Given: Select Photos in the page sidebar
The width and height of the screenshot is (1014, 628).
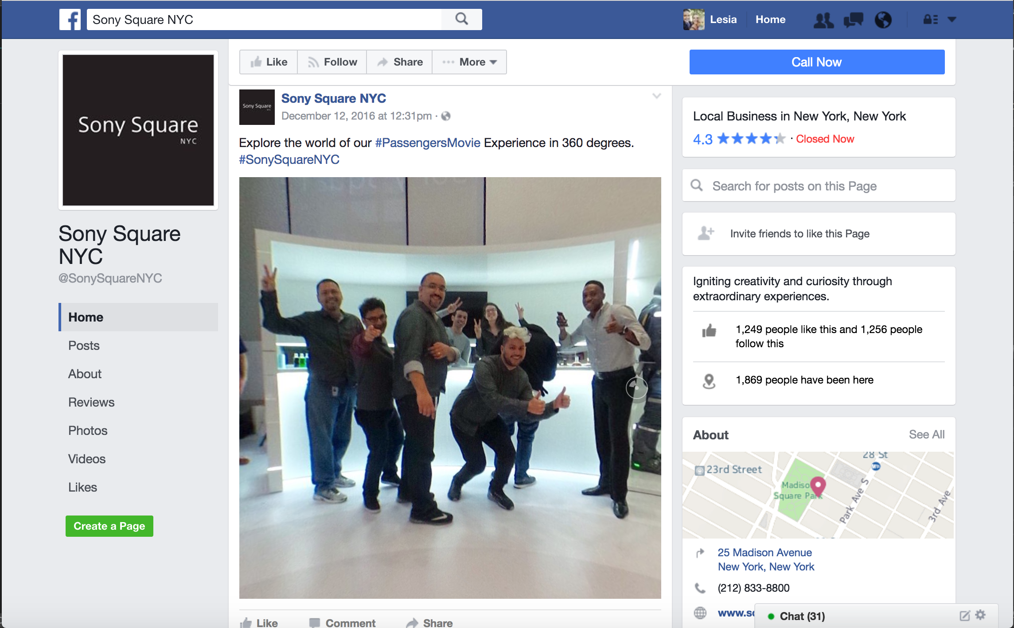Looking at the screenshot, I should pyautogui.click(x=138, y=430).
